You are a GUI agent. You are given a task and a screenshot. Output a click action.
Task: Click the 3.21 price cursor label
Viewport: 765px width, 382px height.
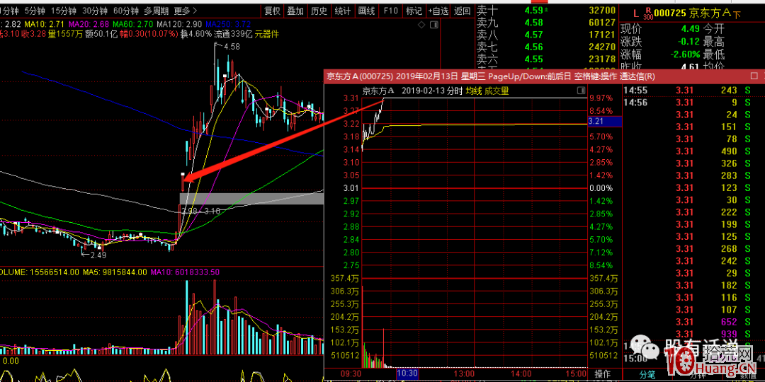(605, 122)
